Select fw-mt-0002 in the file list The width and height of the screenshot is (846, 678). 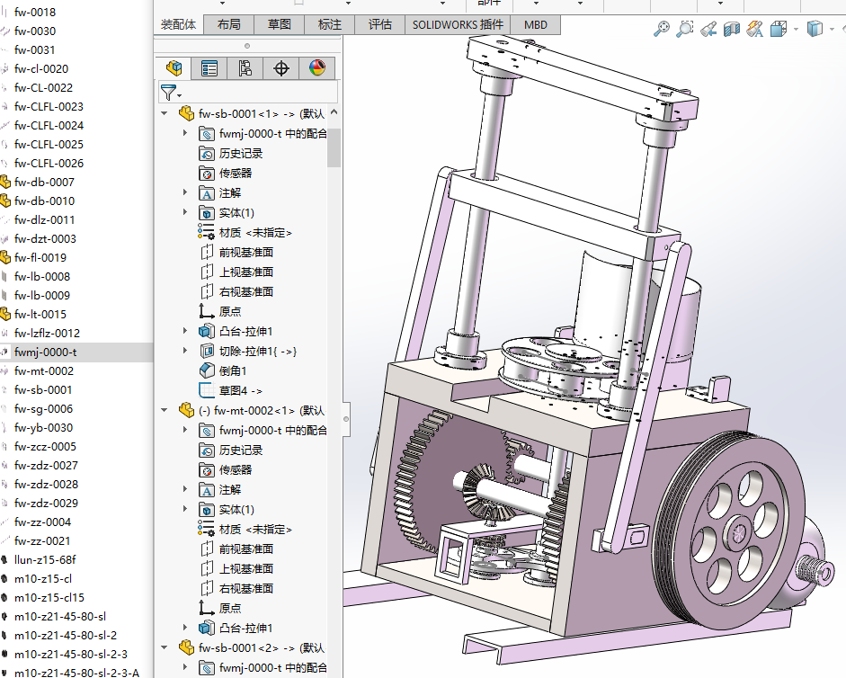click(44, 370)
